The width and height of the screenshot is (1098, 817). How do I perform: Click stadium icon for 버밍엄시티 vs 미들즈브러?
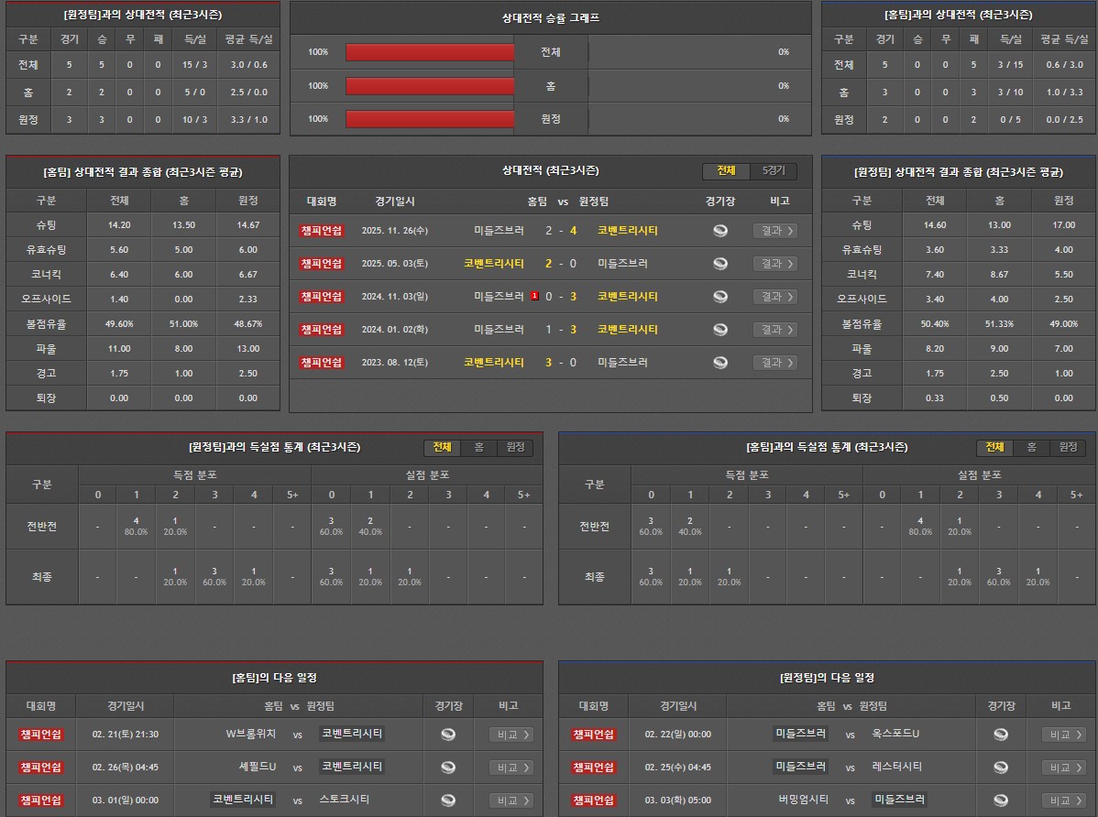(x=1001, y=801)
